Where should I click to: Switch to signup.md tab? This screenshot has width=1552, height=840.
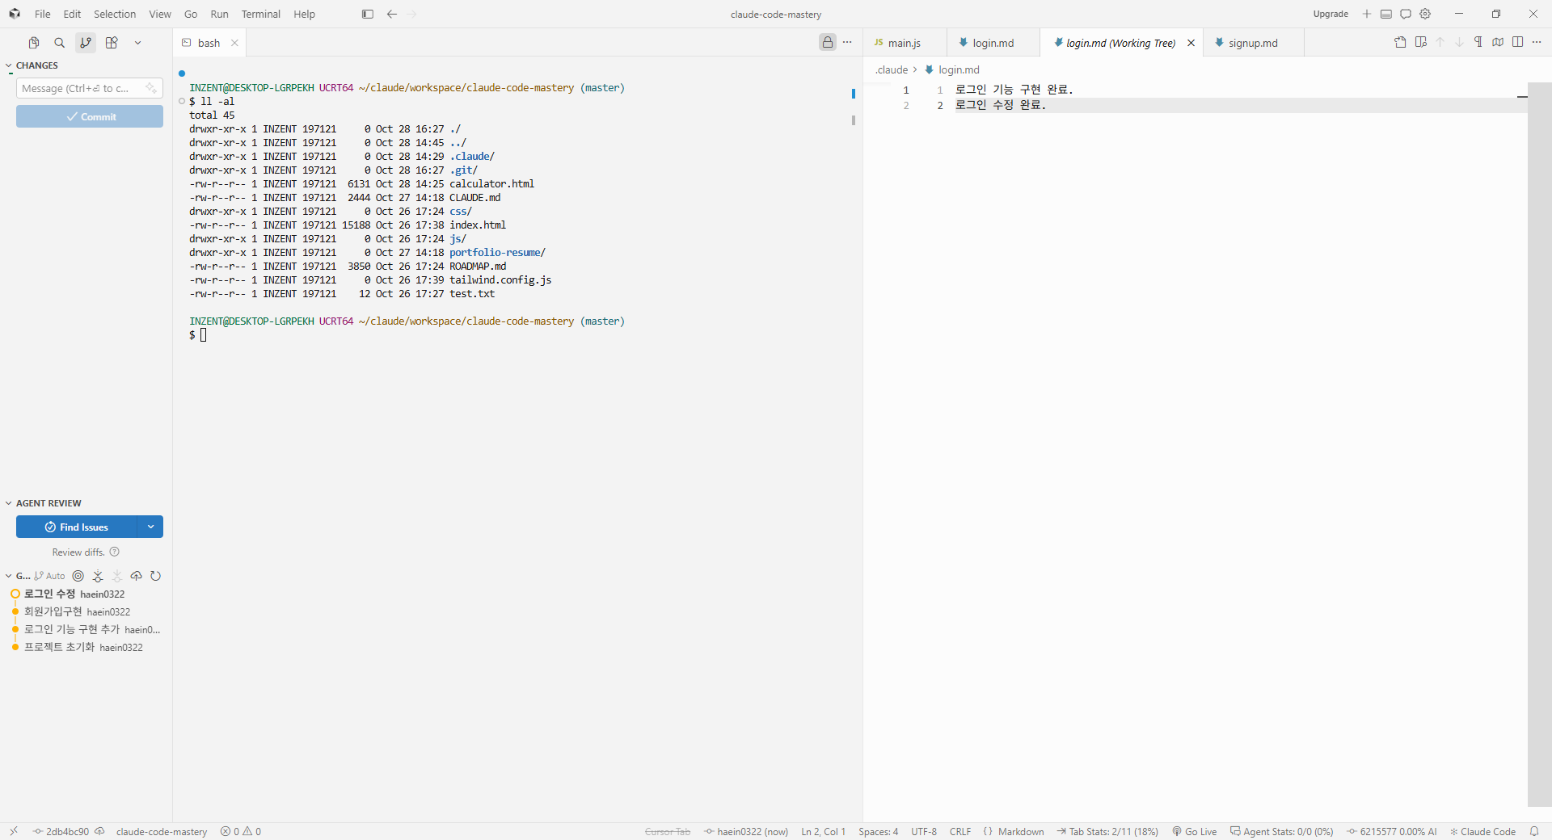pyautogui.click(x=1253, y=43)
